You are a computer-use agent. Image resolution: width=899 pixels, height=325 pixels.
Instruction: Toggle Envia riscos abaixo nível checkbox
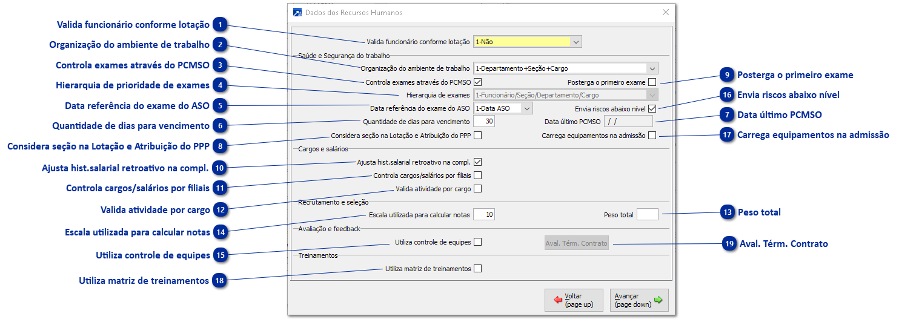(x=652, y=108)
